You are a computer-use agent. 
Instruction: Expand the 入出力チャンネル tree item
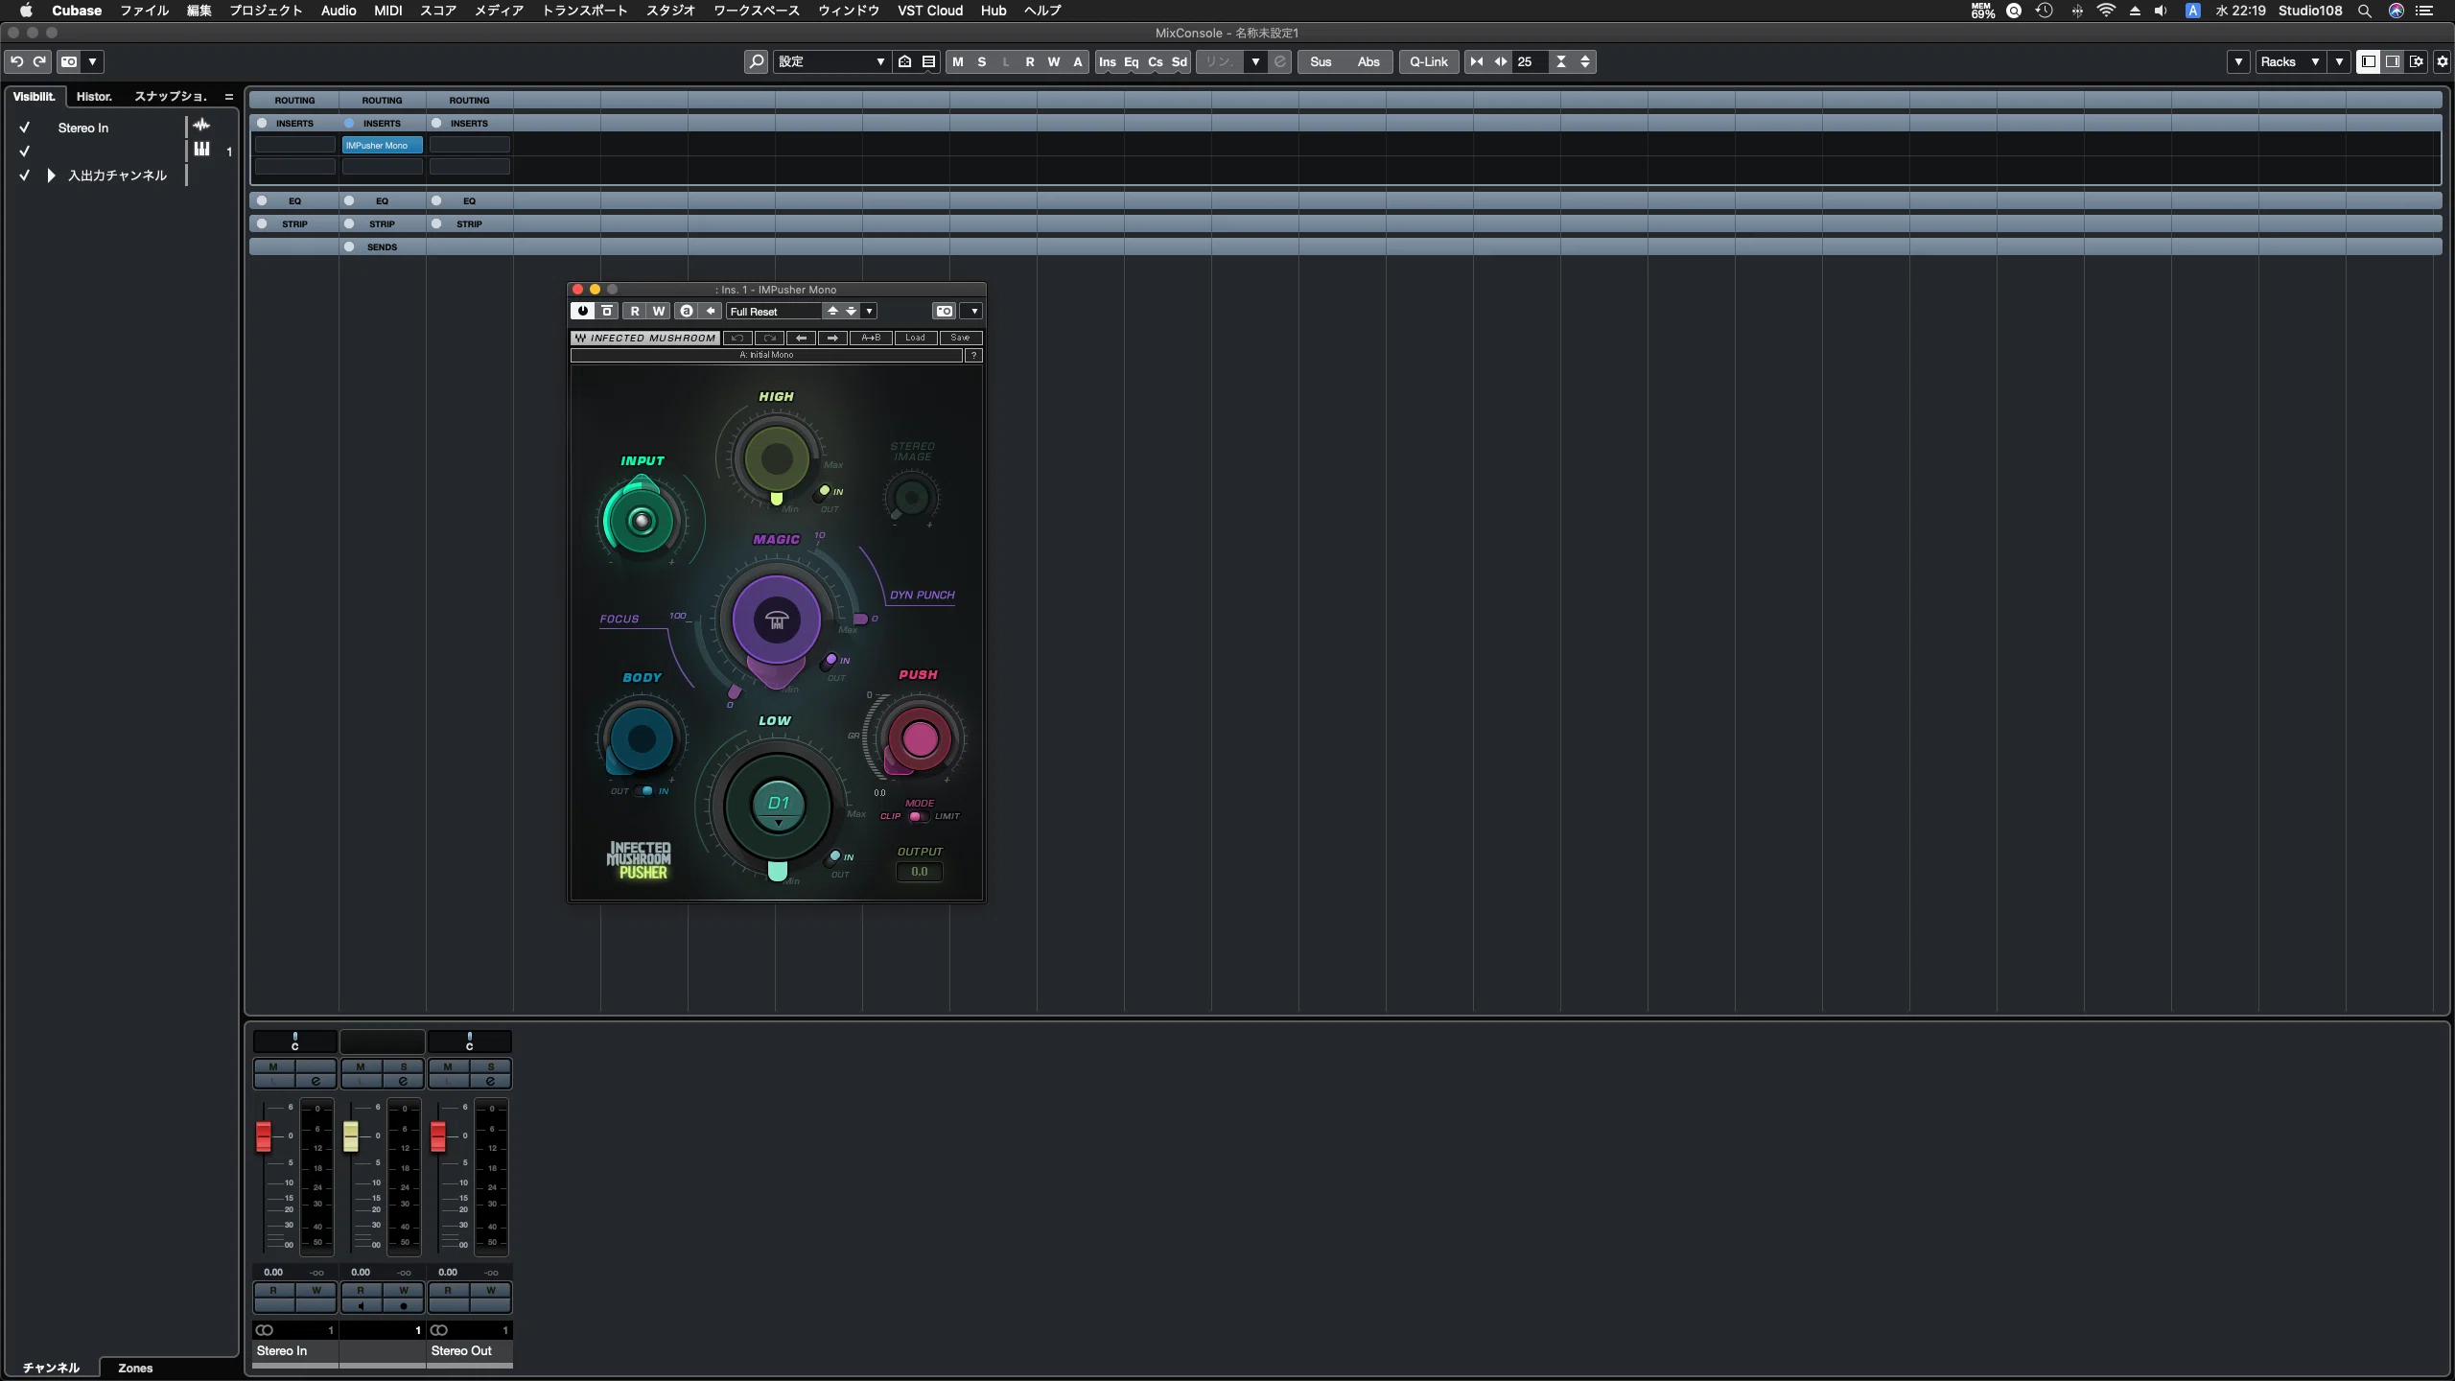click(51, 176)
